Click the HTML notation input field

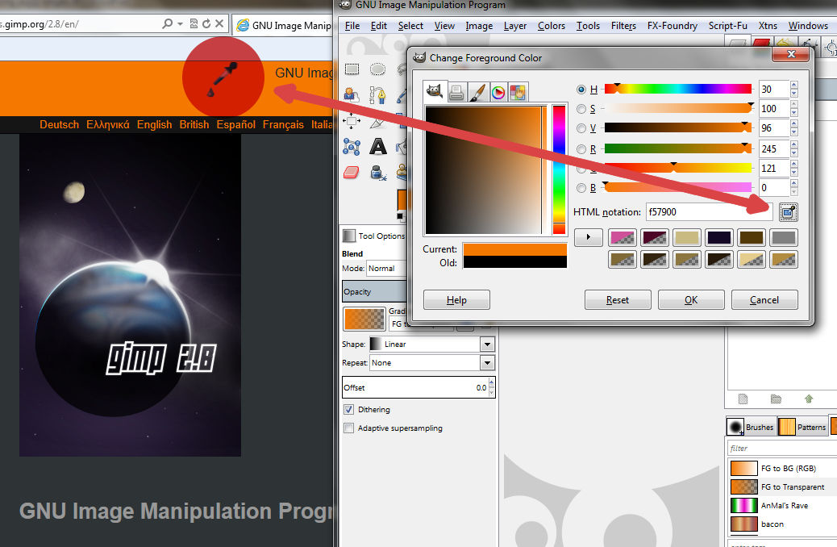(x=709, y=212)
